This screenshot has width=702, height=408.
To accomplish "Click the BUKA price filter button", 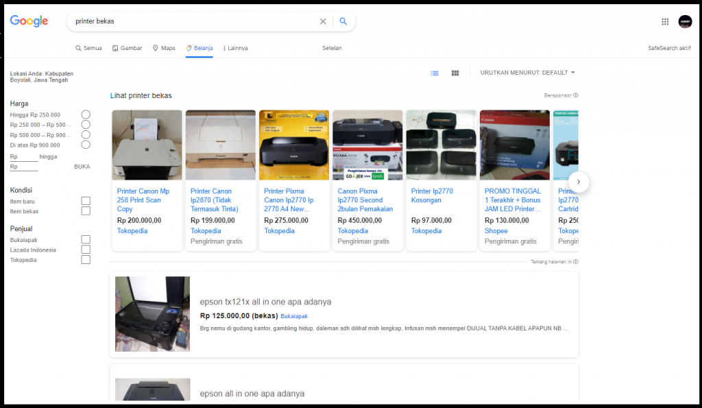I will [x=82, y=167].
